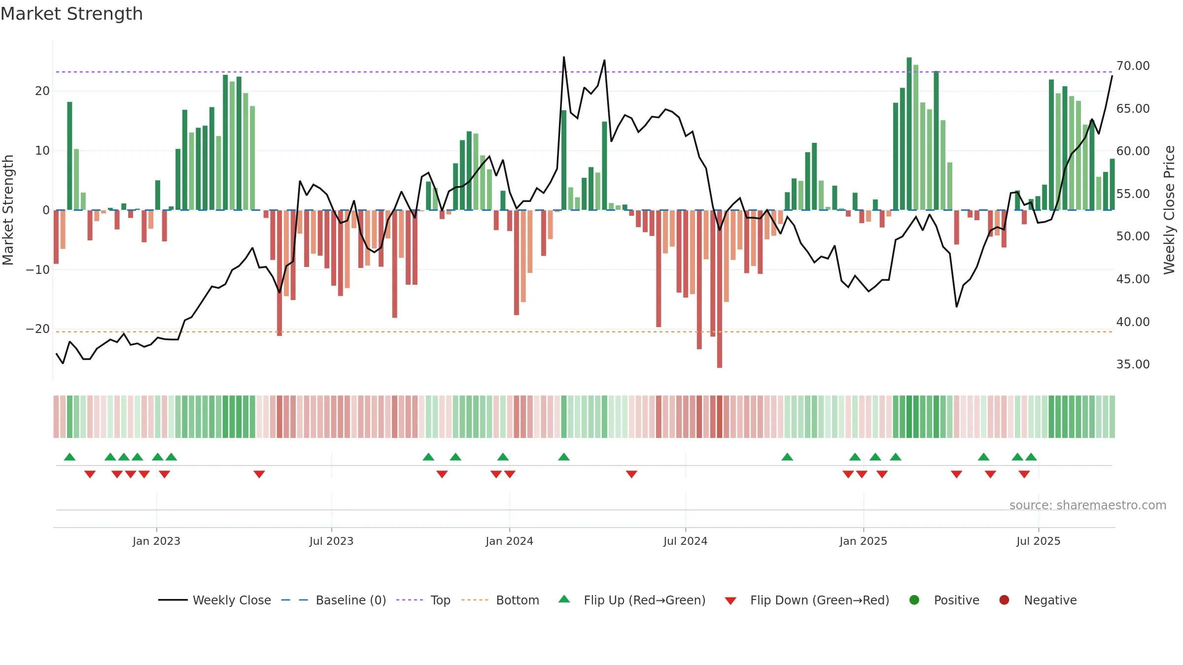Screen dimensions: 1183x665
Task: Select the Baseline (0) legend label
Action: [x=351, y=600]
